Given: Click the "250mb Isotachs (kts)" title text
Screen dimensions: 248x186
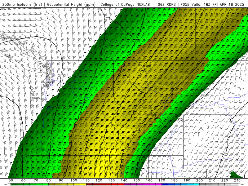Looking at the screenshot, I should point(22,5).
